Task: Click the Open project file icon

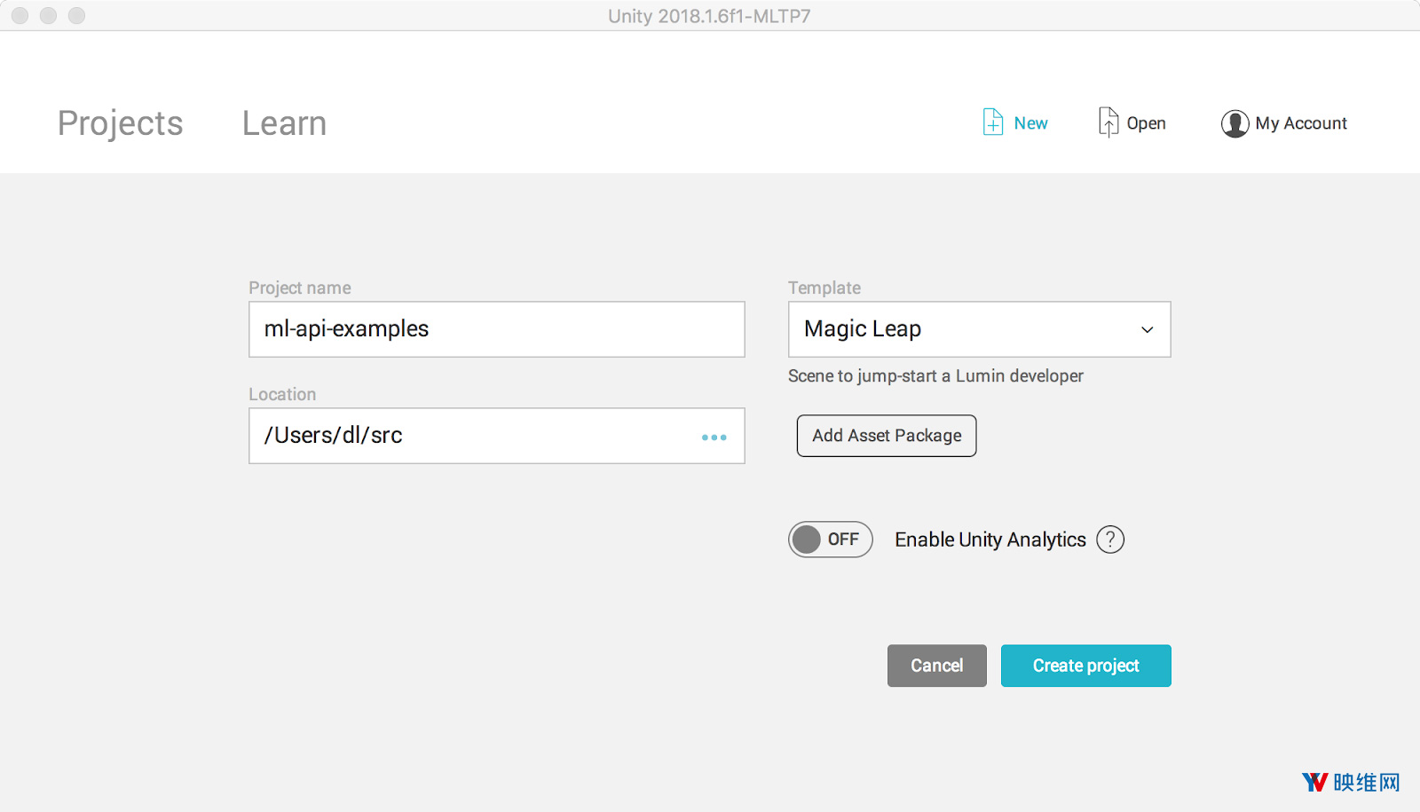Action: point(1108,122)
